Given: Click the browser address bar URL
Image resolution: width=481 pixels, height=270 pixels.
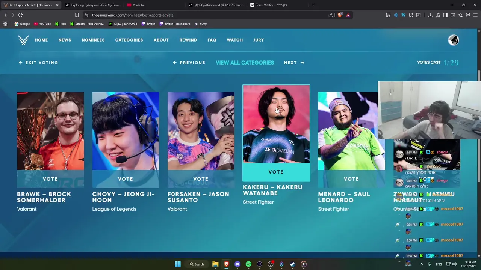Looking at the screenshot, I should coord(133,15).
